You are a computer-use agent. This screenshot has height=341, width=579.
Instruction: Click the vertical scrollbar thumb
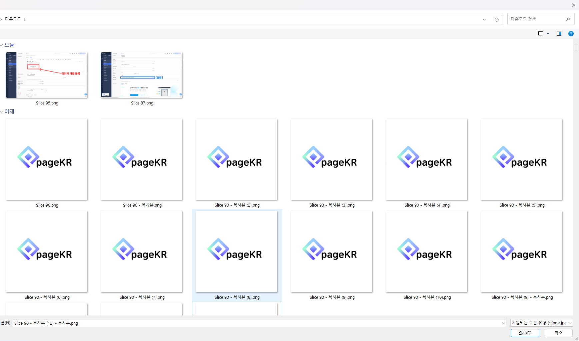576,48
